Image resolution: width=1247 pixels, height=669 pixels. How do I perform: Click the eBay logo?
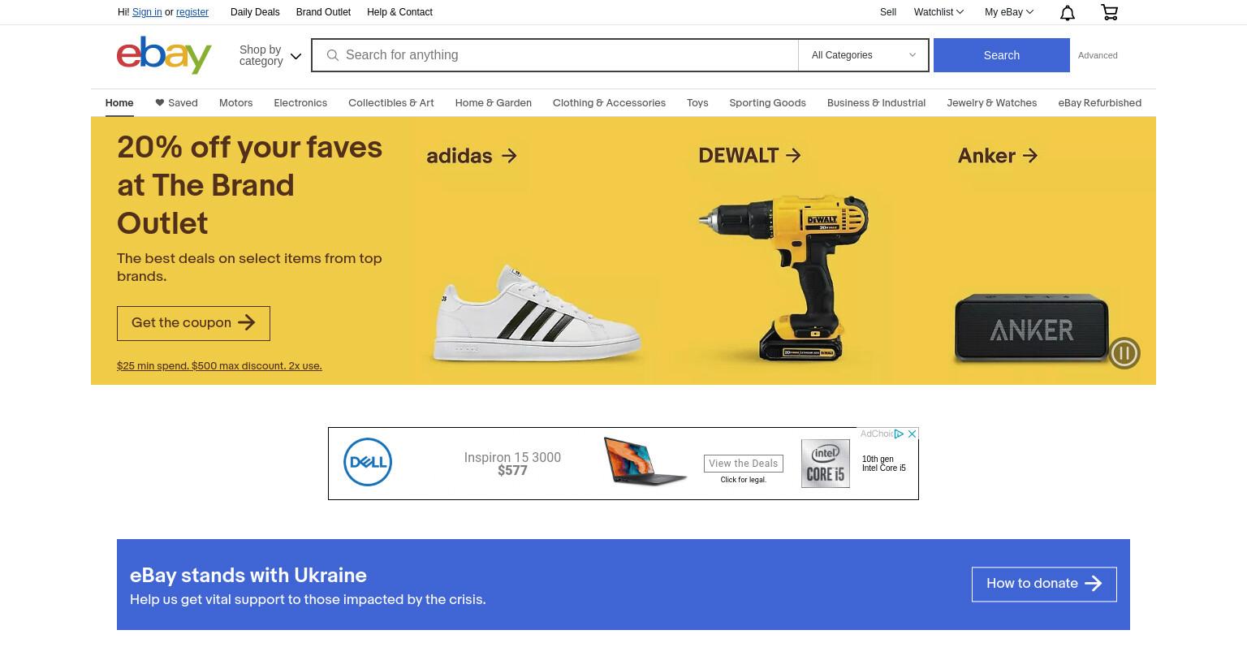pos(164,55)
